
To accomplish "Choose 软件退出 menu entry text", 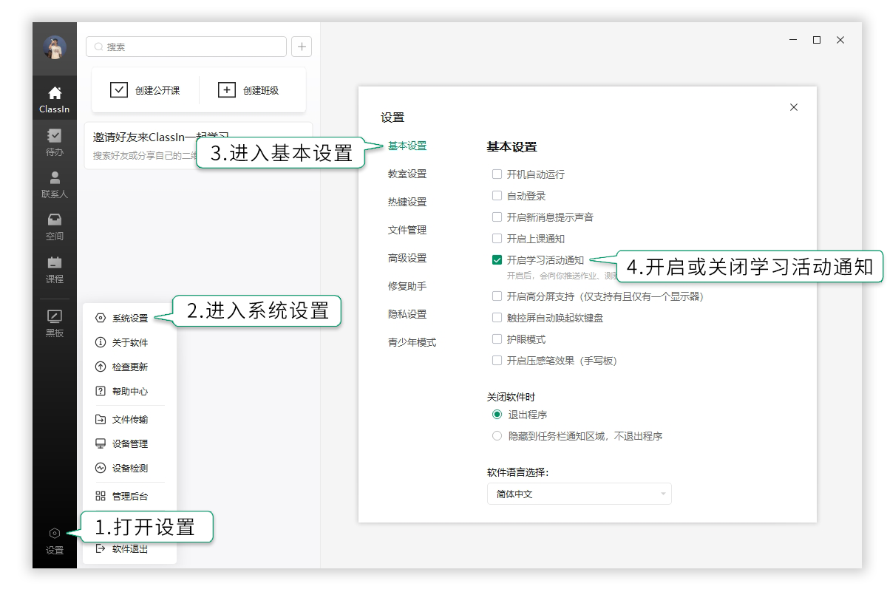I will point(130,549).
